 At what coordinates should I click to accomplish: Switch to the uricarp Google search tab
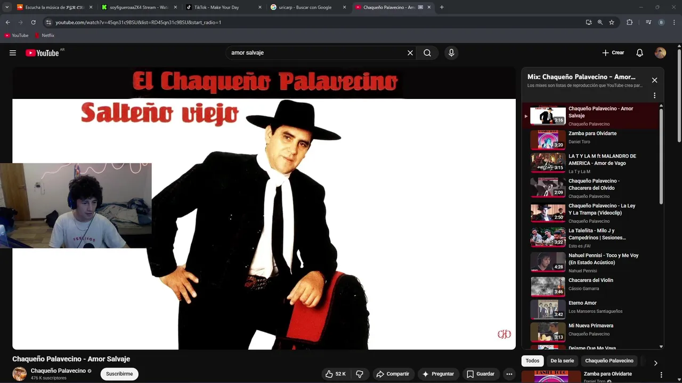point(307,7)
